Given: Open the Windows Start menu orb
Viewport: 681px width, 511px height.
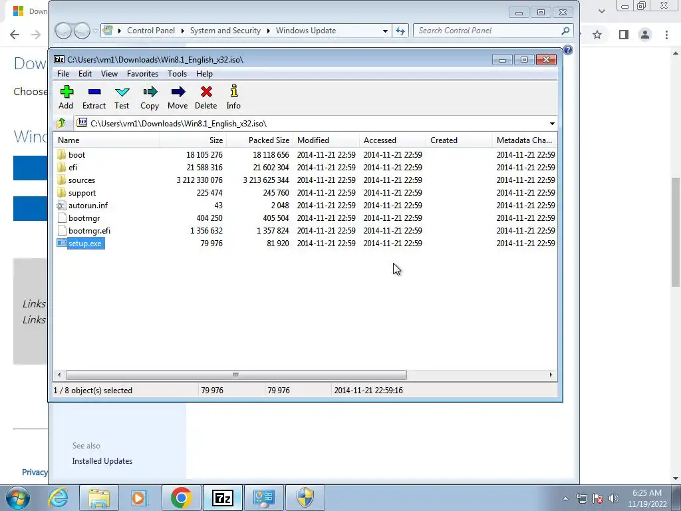Looking at the screenshot, I should [17, 498].
